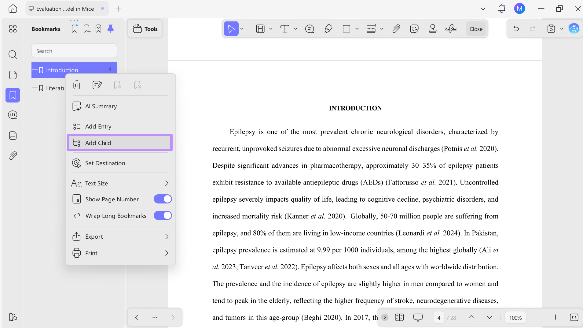
Task: Click the add bookmark plus icon
Action: tap(87, 29)
